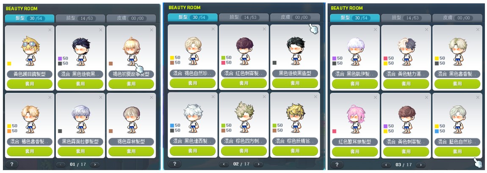Select the goggles blonde hair character thumbnail

[x=30, y=51]
